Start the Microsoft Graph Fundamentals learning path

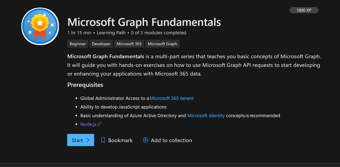81,140
